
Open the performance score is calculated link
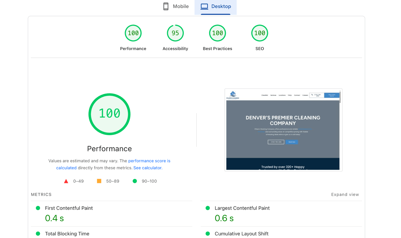[x=149, y=161]
